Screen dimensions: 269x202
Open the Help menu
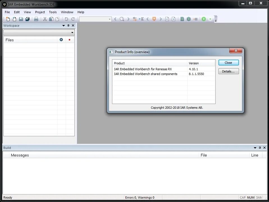(x=81, y=12)
